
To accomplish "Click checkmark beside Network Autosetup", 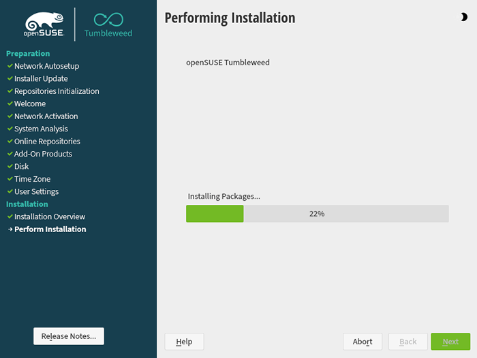I will pyautogui.click(x=10, y=65).
